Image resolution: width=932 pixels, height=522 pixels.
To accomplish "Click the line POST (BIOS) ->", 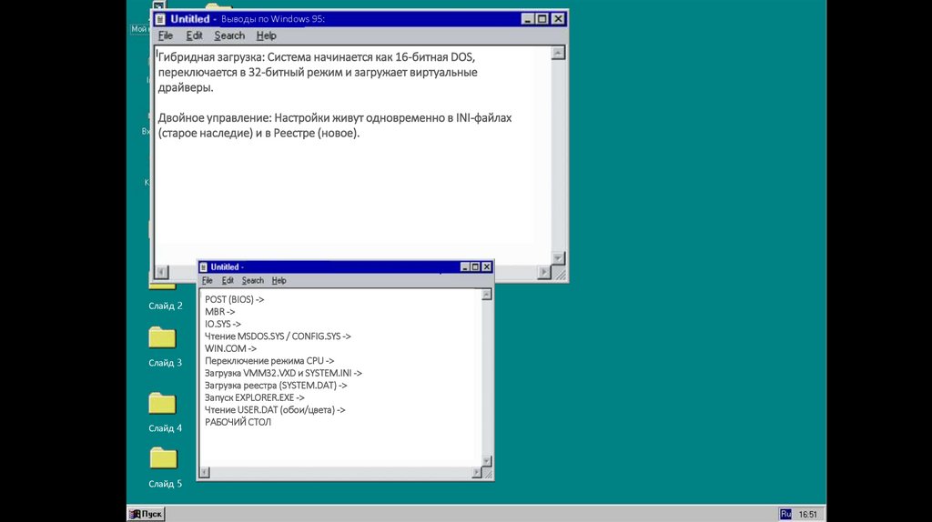I will click(234, 299).
